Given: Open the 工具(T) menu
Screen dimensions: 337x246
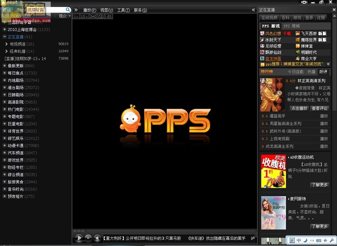Looking at the screenshot, I should [x=123, y=10].
